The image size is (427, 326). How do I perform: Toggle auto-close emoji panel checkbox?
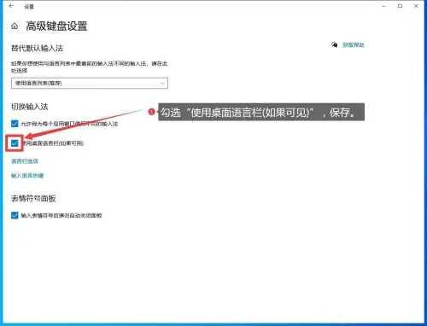point(15,215)
